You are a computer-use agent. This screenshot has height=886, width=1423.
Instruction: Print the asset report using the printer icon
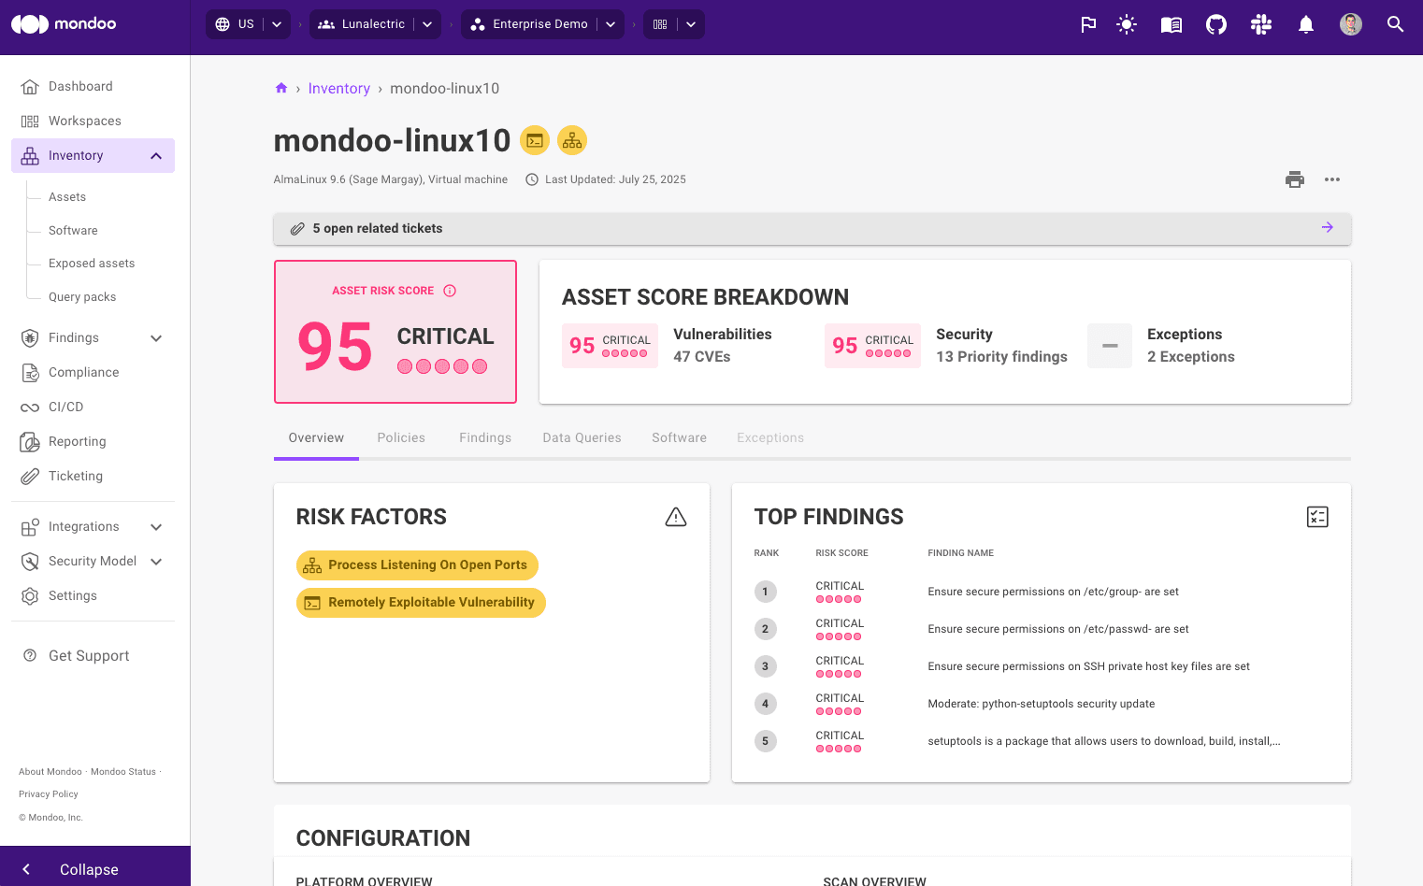[x=1295, y=179]
